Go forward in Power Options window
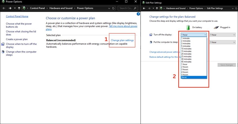The width and height of the screenshot is (238, 124). pos(10,8)
